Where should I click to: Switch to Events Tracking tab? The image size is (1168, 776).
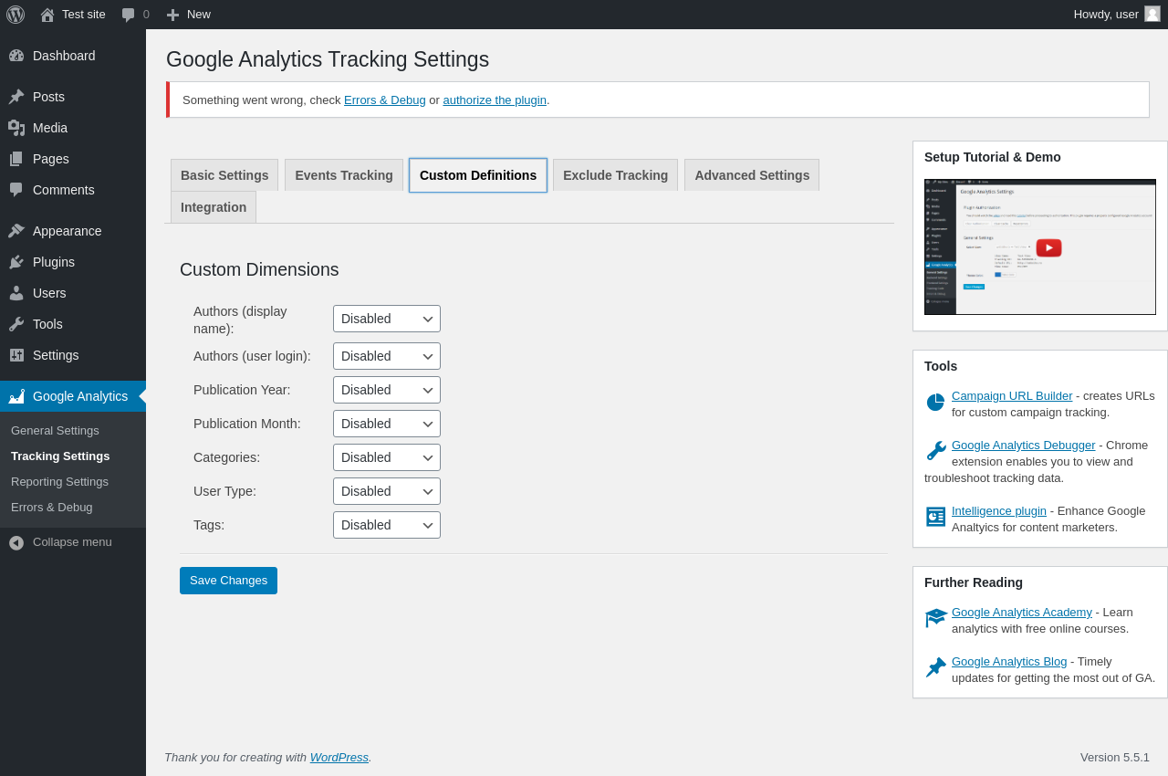pos(344,175)
